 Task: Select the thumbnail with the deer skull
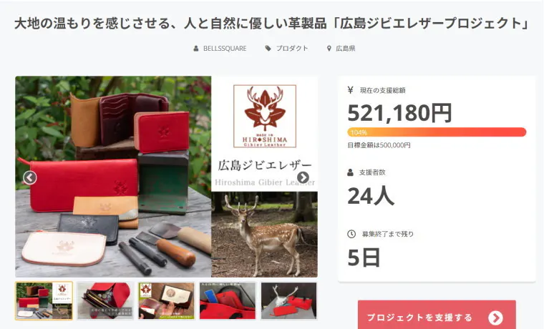point(288,300)
